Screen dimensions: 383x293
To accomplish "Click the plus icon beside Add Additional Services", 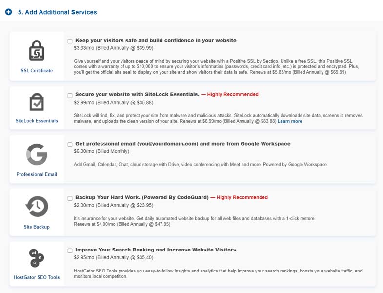I will [9, 12].
